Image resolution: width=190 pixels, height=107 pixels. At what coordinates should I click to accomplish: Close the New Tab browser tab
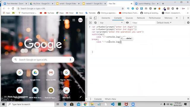point(131,4)
